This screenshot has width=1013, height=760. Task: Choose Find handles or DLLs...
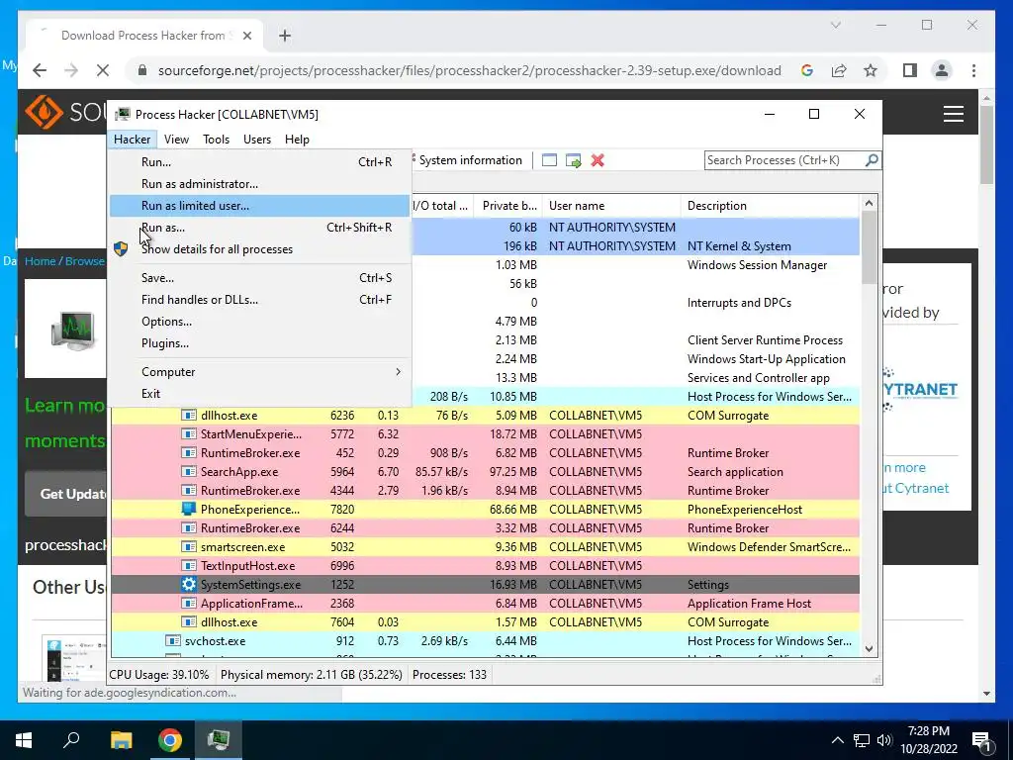[260, 300]
